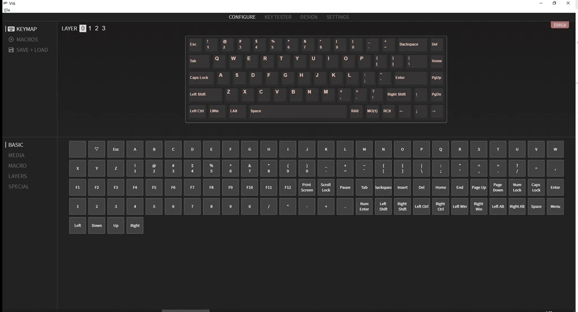Open the DESIGN tab
The height and width of the screenshot is (312, 578).
309,17
